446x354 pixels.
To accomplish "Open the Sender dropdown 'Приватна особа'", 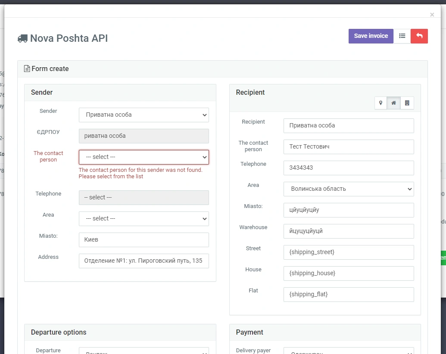I will 143,115.
